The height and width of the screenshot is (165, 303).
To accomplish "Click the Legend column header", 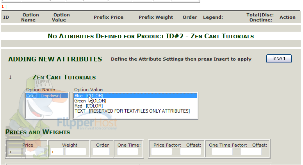I will click(x=213, y=17).
